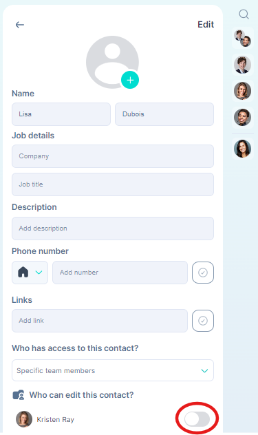Image resolution: width=258 pixels, height=435 pixels.
Task: Click the Add description field
Action: tap(113, 229)
